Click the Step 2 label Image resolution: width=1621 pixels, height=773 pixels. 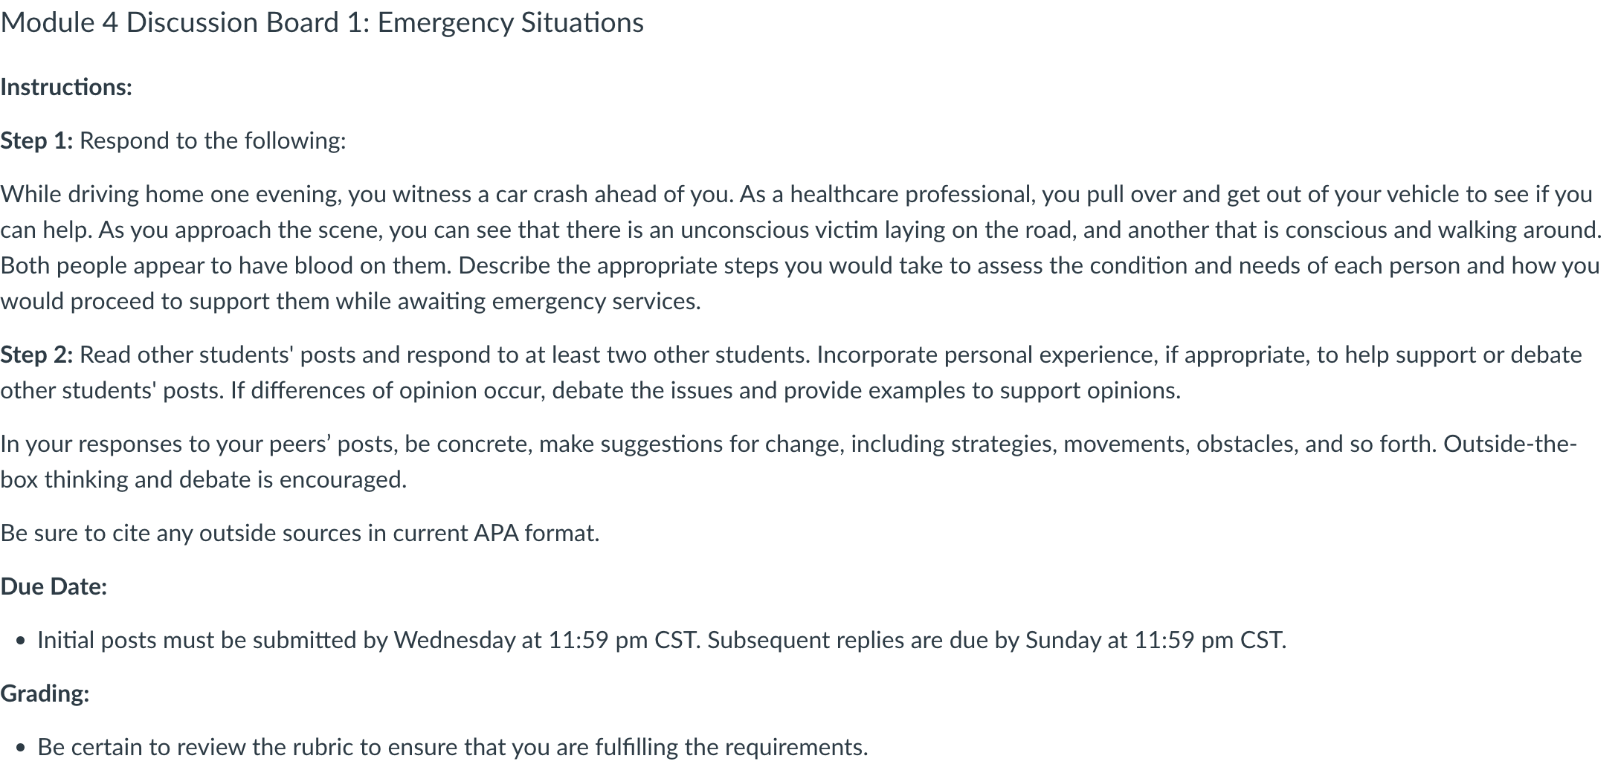coord(36,355)
